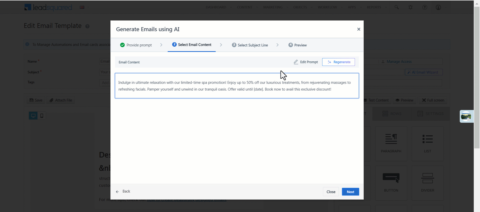Click the help icon beside Edit Email Template
The width and height of the screenshot is (480, 212).
coord(87,26)
